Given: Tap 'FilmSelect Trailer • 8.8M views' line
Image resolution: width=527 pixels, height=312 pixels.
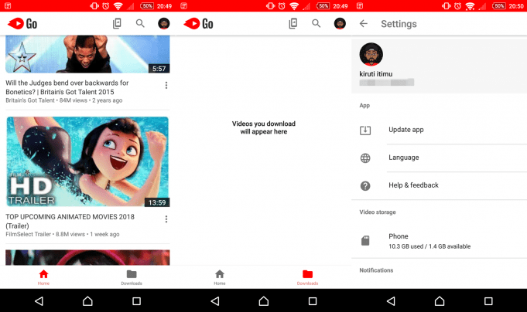Looking at the screenshot, I should 63,234.
